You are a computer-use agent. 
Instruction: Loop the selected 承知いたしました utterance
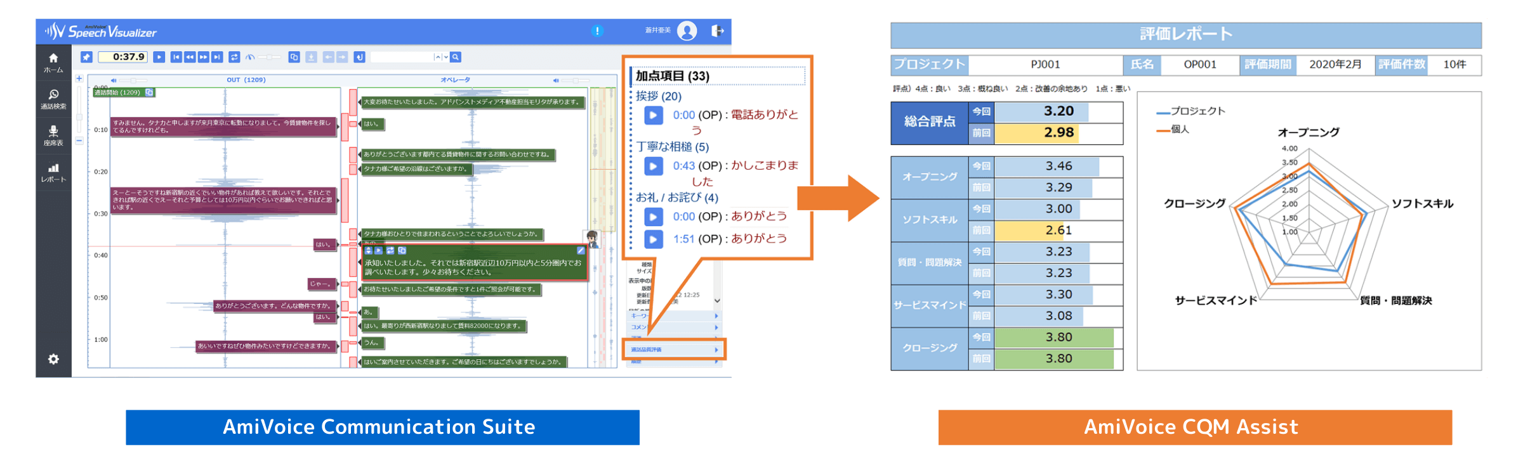(390, 251)
